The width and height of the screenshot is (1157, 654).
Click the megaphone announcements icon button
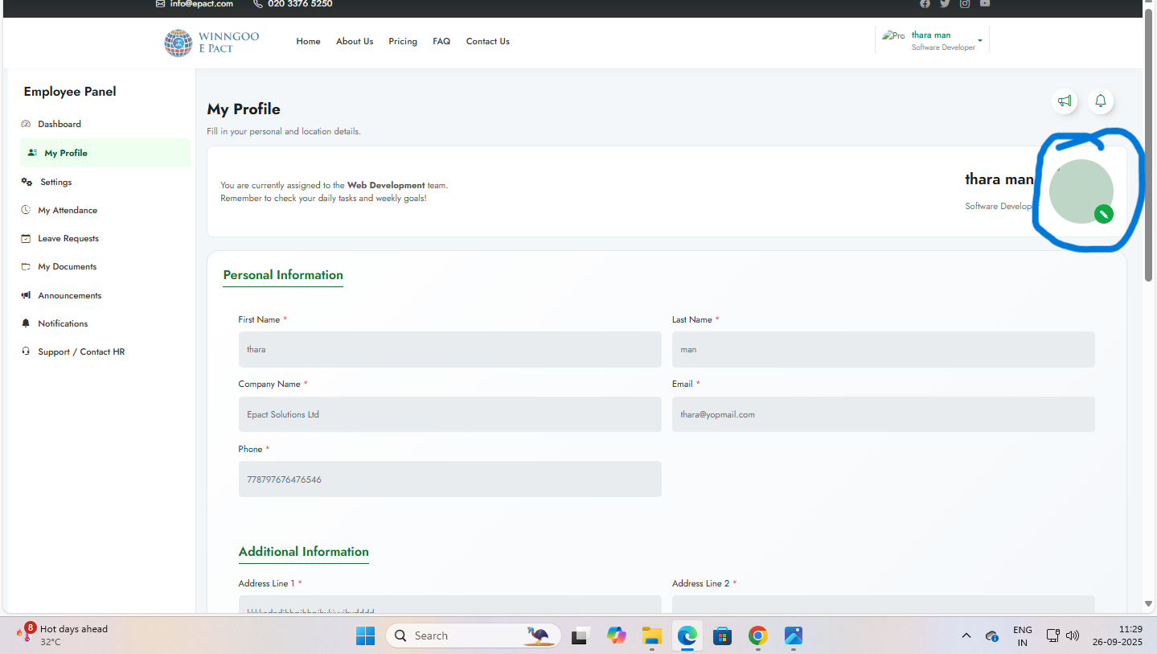tap(1065, 101)
